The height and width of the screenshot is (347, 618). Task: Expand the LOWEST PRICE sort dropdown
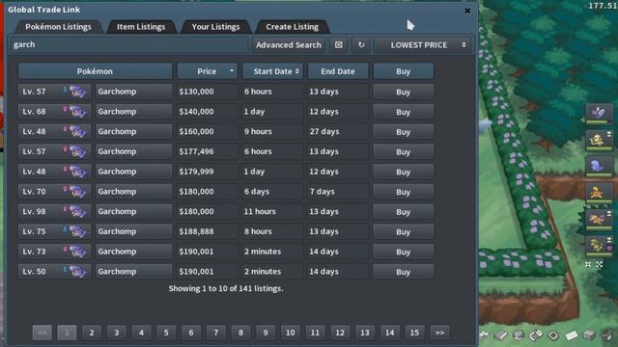pos(423,45)
